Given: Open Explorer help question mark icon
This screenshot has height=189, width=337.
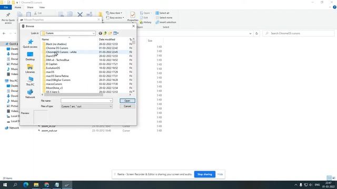Looking at the screenshot, I should 334,7.
